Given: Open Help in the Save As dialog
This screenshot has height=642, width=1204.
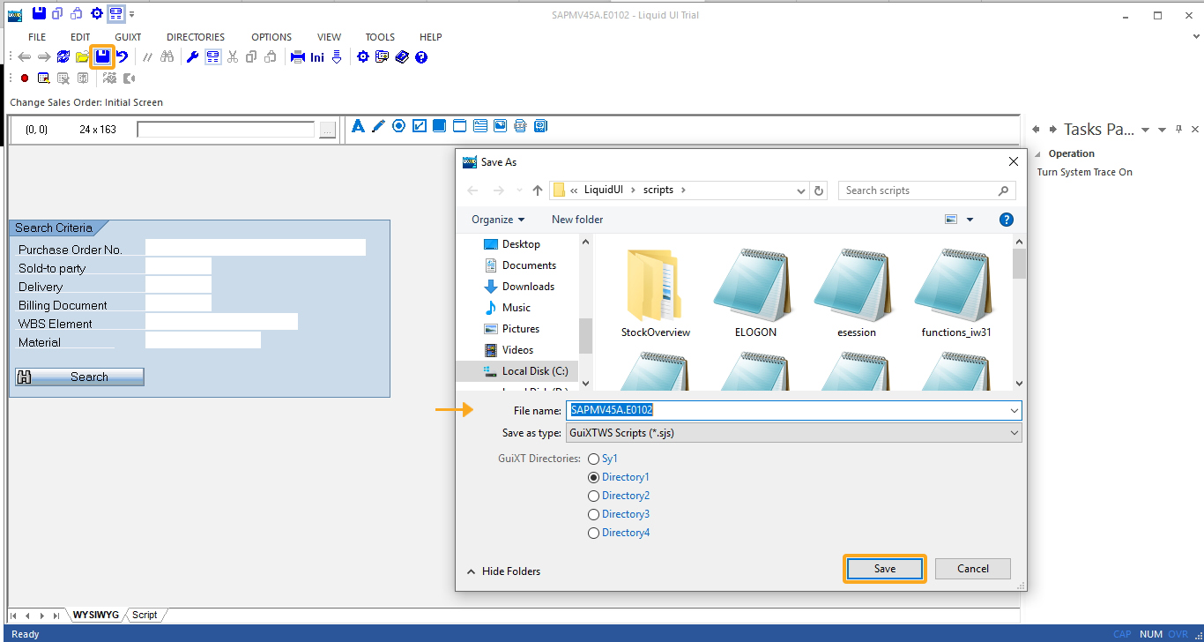Looking at the screenshot, I should coord(1007,220).
